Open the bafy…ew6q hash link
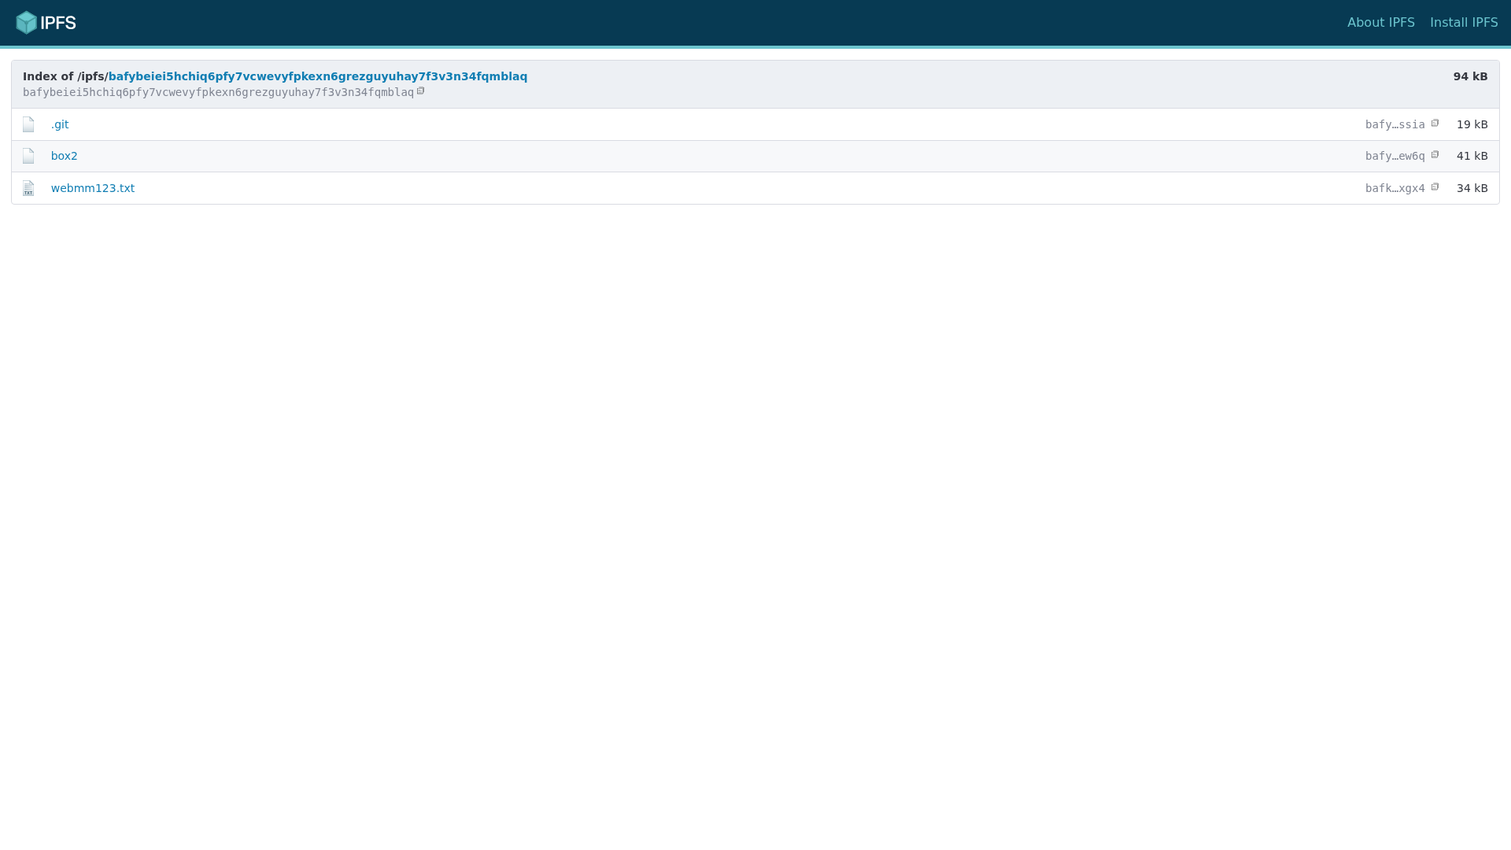 click(1395, 156)
